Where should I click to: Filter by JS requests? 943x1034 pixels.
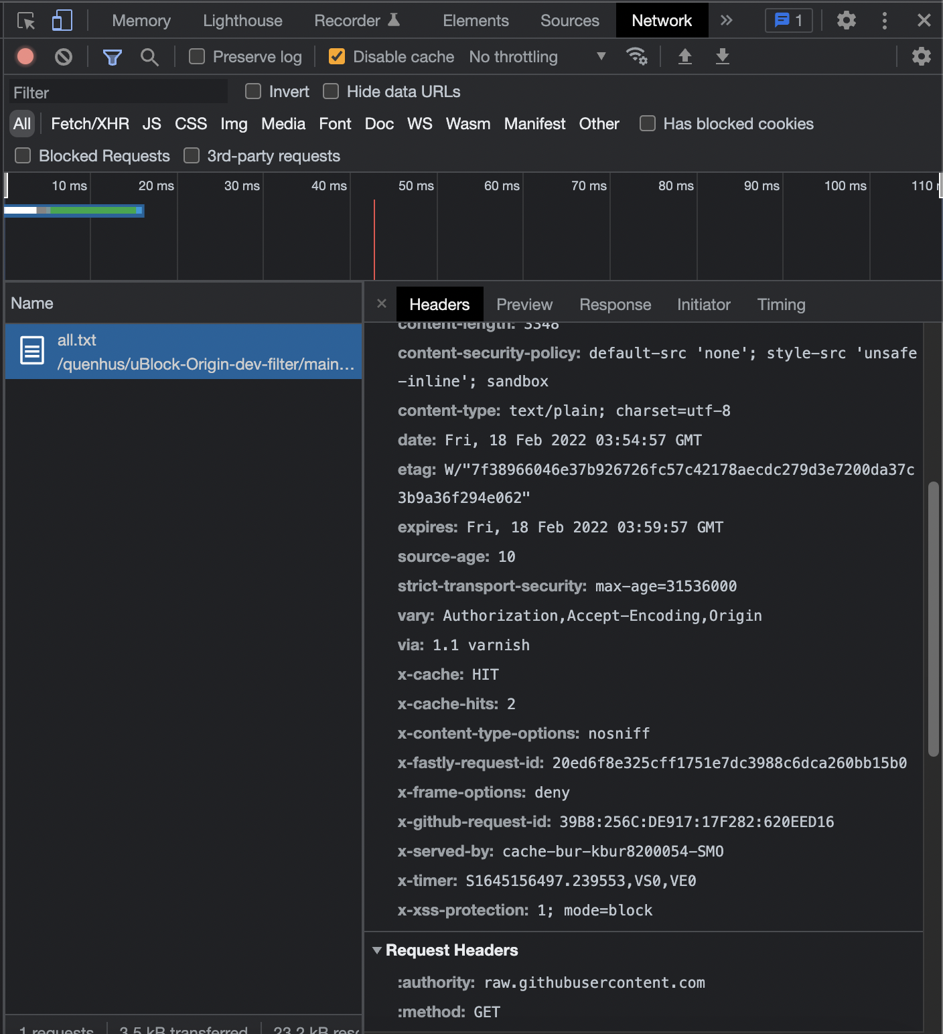[151, 124]
